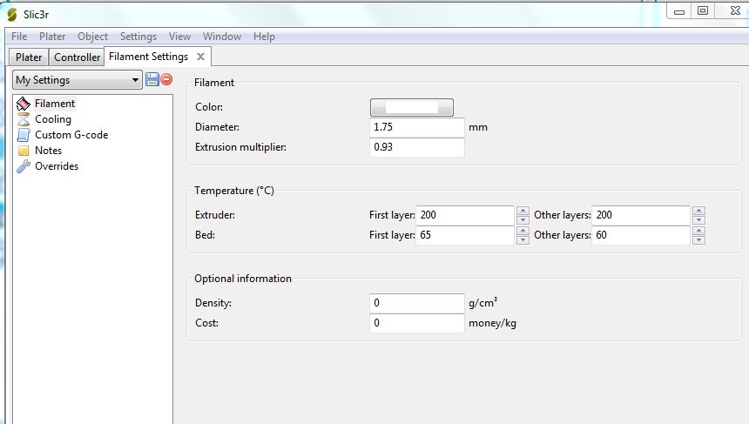Image resolution: width=749 pixels, height=424 pixels.
Task: Open the File menu
Action: 19,37
